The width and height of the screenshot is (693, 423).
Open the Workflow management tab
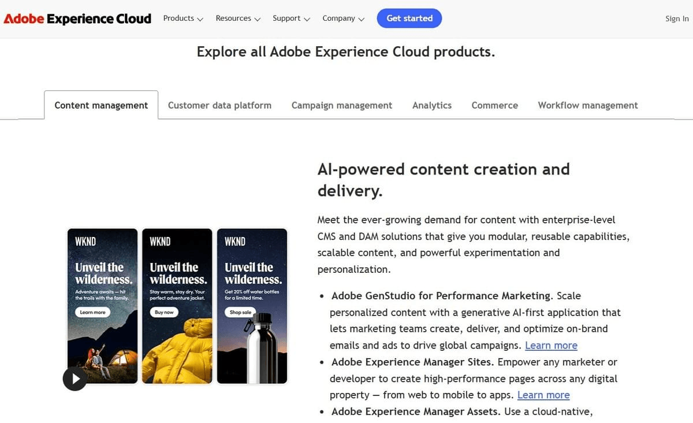pos(588,105)
